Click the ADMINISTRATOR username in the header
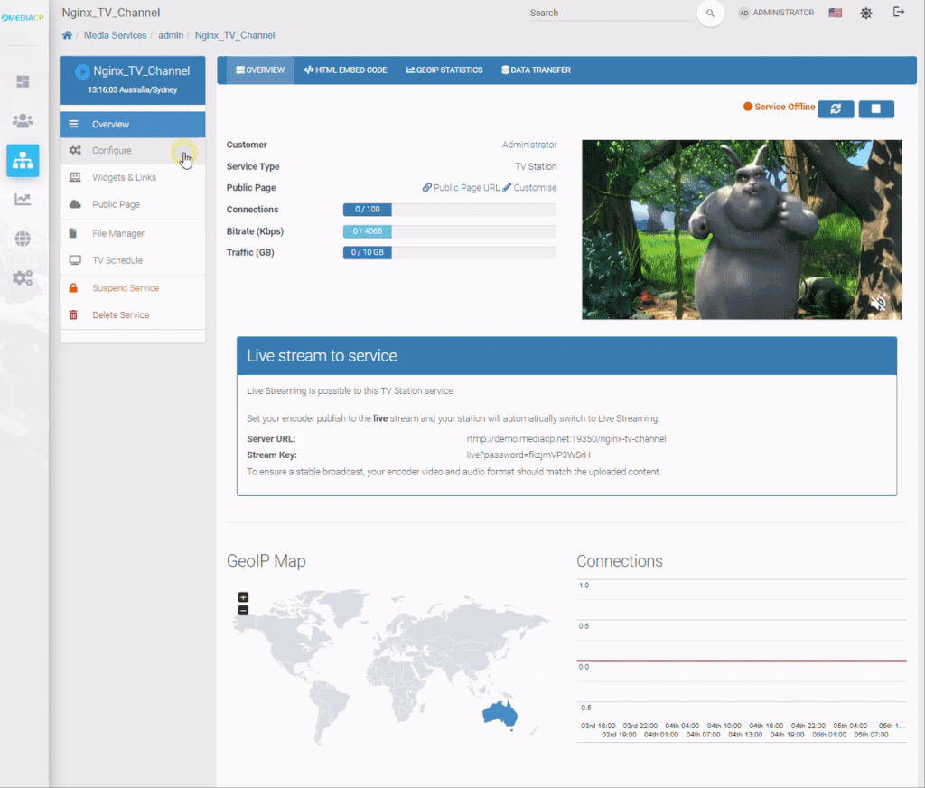Viewport: 925px width, 788px height. (x=783, y=13)
